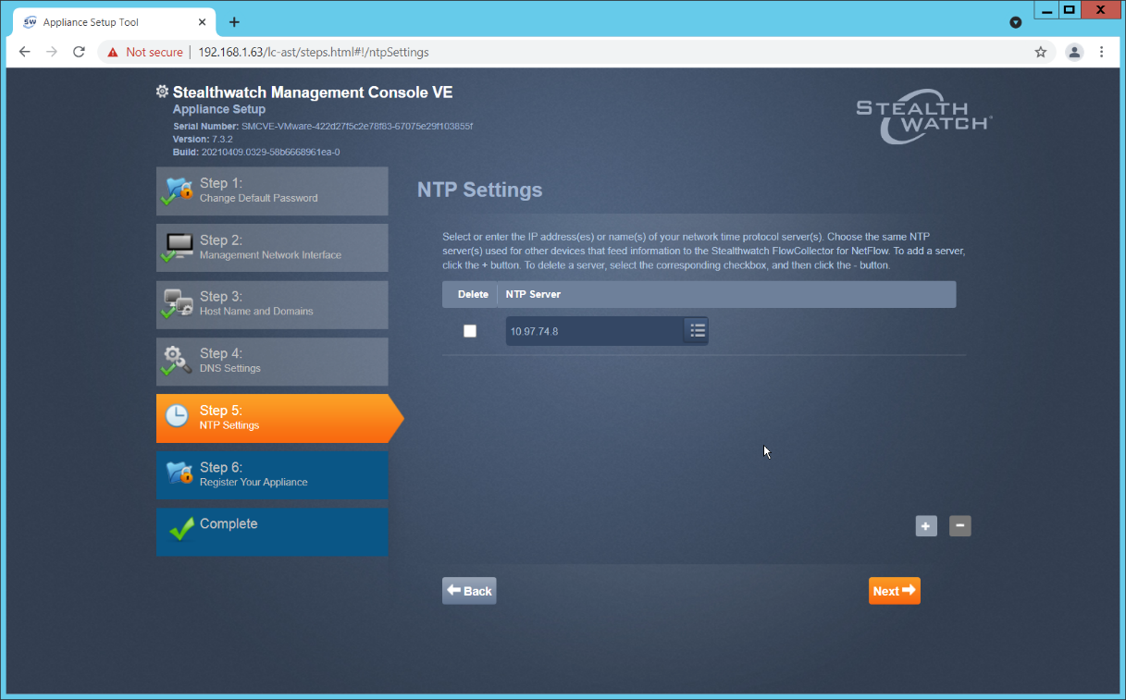This screenshot has width=1126, height=700.
Task: Click the browser reload page icon
Action: tap(79, 52)
